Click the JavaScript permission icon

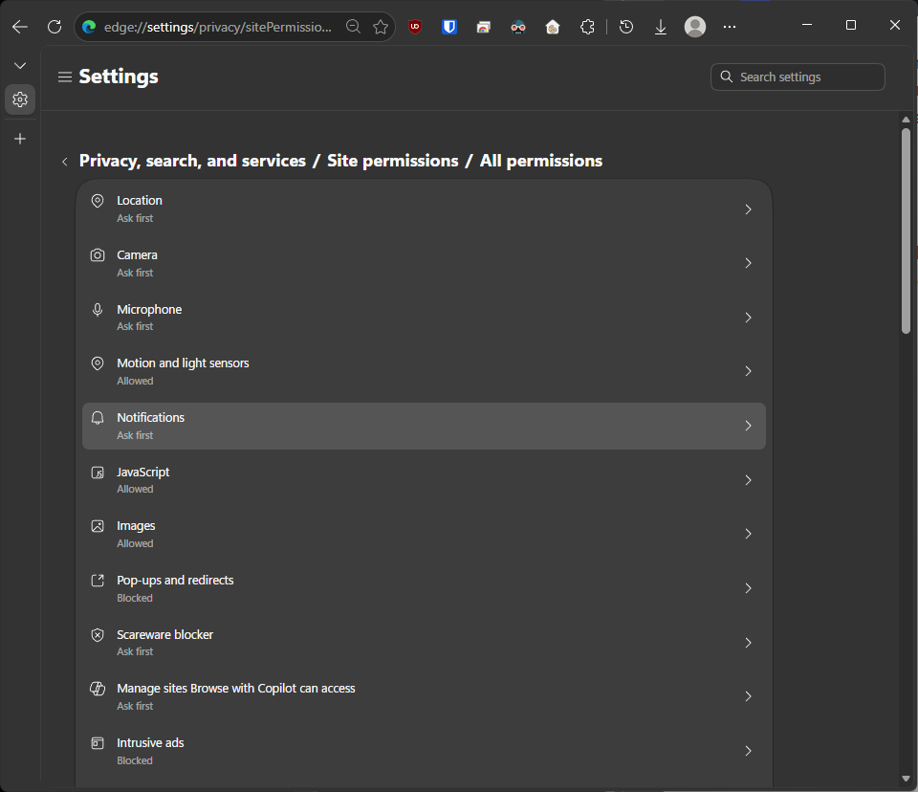coord(98,473)
